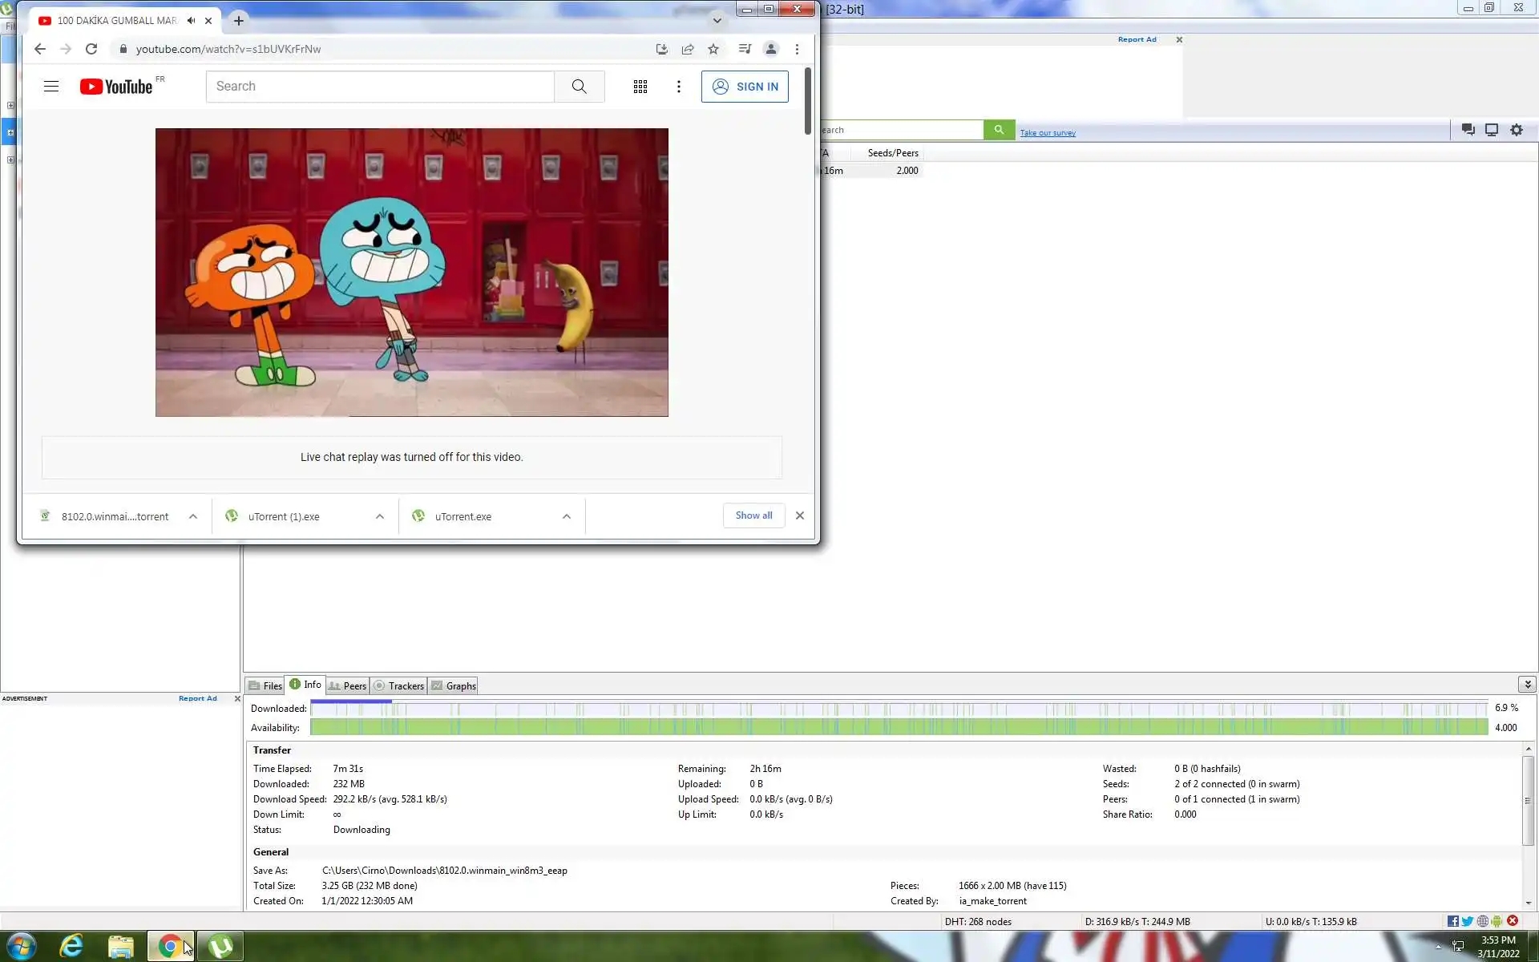Switch to the Peers tab

[x=348, y=685]
